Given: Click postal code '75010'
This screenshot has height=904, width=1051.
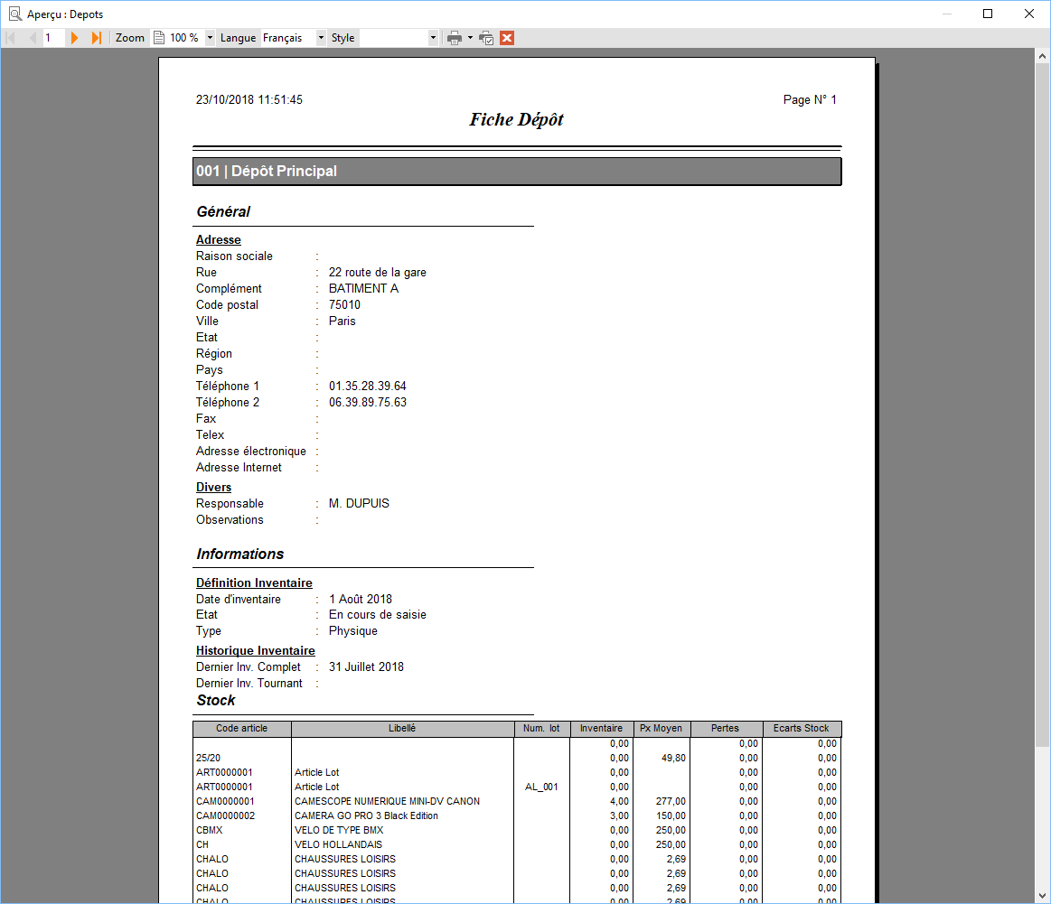Looking at the screenshot, I should 344,304.
